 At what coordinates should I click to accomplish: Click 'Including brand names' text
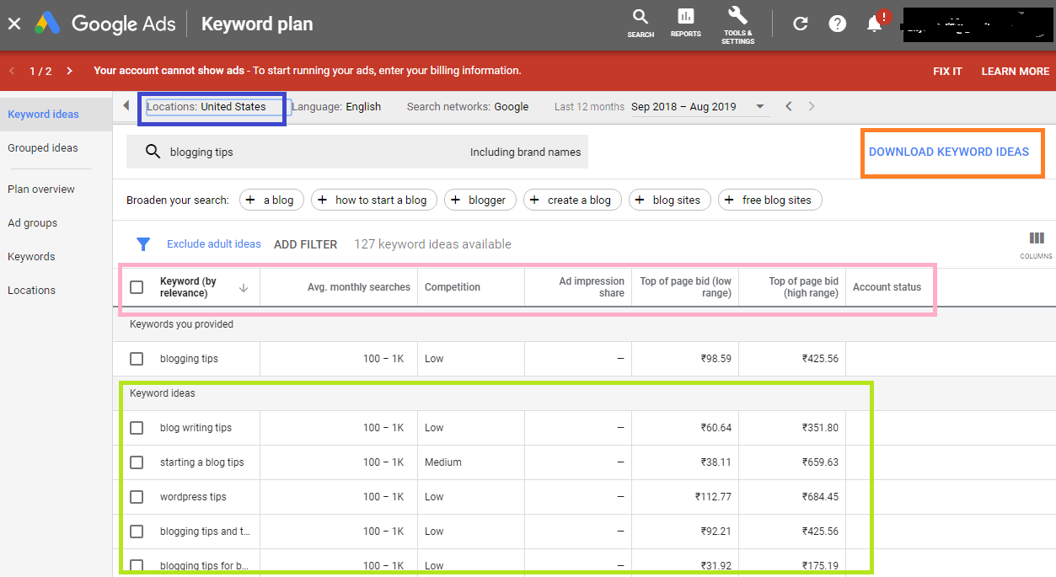[526, 152]
